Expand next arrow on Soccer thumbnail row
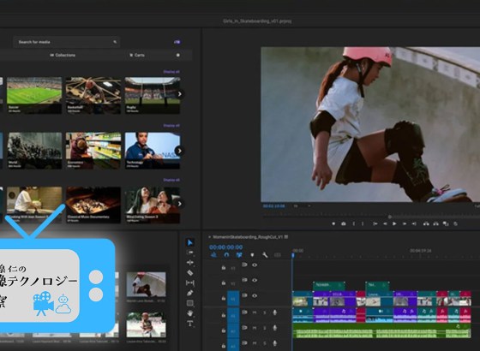This screenshot has width=480, height=351. [x=180, y=94]
